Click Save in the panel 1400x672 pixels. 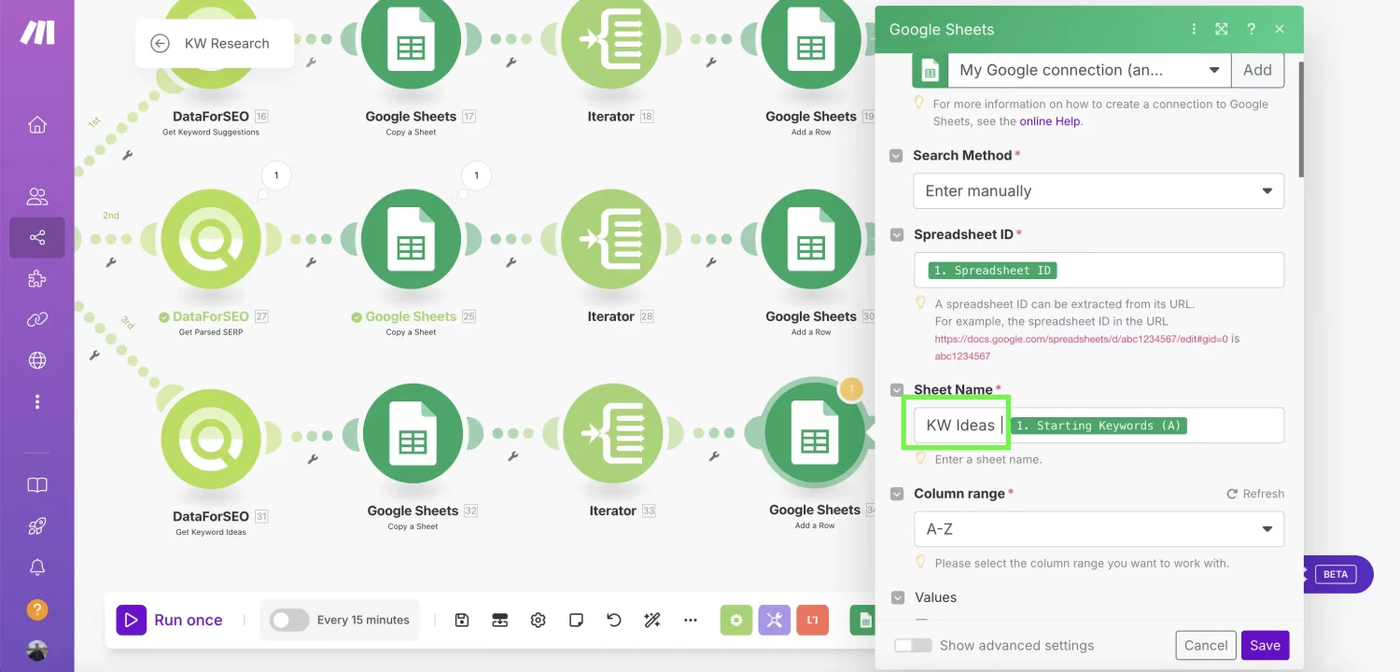coord(1265,645)
